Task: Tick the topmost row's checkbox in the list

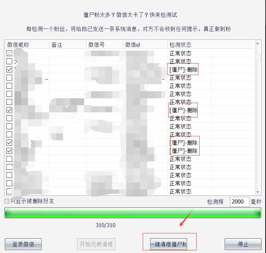Action: (9, 53)
